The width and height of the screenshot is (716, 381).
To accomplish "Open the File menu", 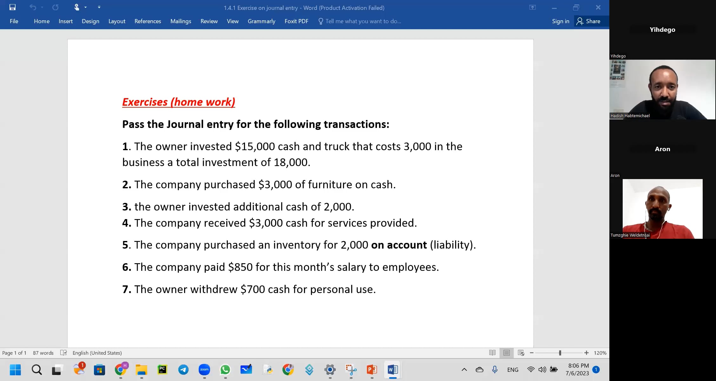I will 14,21.
